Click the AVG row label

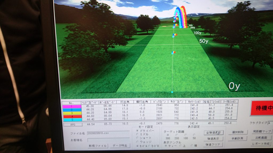(73, 124)
